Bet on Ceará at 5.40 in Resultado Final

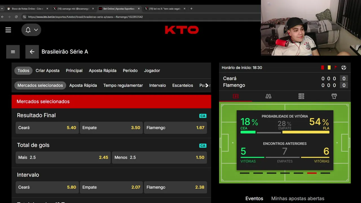(47, 128)
